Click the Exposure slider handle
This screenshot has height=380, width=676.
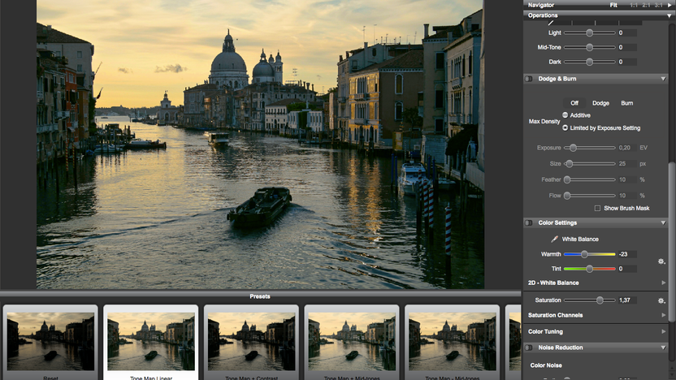[573, 148]
